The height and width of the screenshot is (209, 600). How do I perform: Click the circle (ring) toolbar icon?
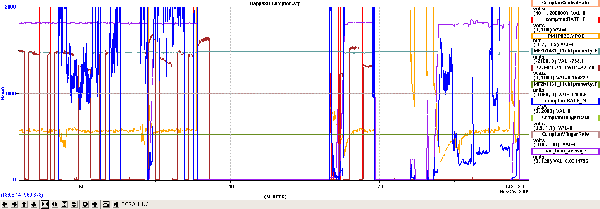[85, 204]
